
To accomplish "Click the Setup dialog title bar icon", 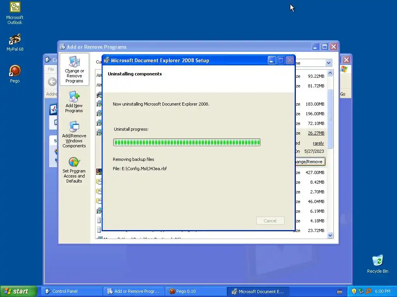I will click(x=107, y=60).
